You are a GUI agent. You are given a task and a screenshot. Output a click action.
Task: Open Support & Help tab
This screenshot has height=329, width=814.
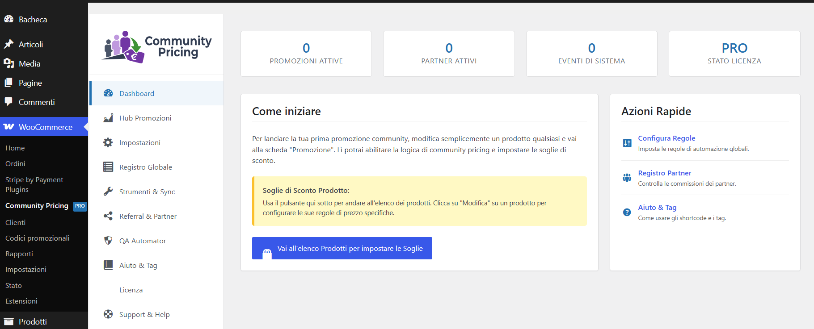(156, 314)
